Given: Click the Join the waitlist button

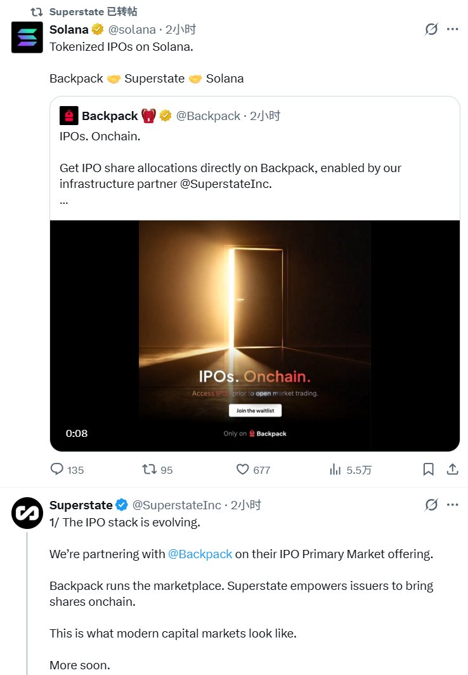Looking at the screenshot, I should point(254,411).
